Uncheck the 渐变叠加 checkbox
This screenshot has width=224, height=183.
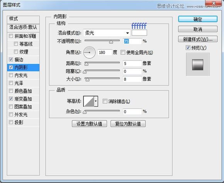tap(11, 99)
